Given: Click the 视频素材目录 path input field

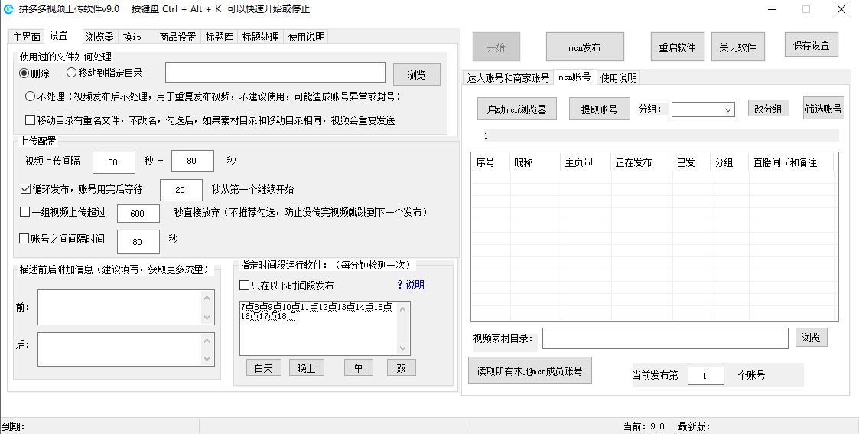Looking at the screenshot, I should tap(665, 338).
